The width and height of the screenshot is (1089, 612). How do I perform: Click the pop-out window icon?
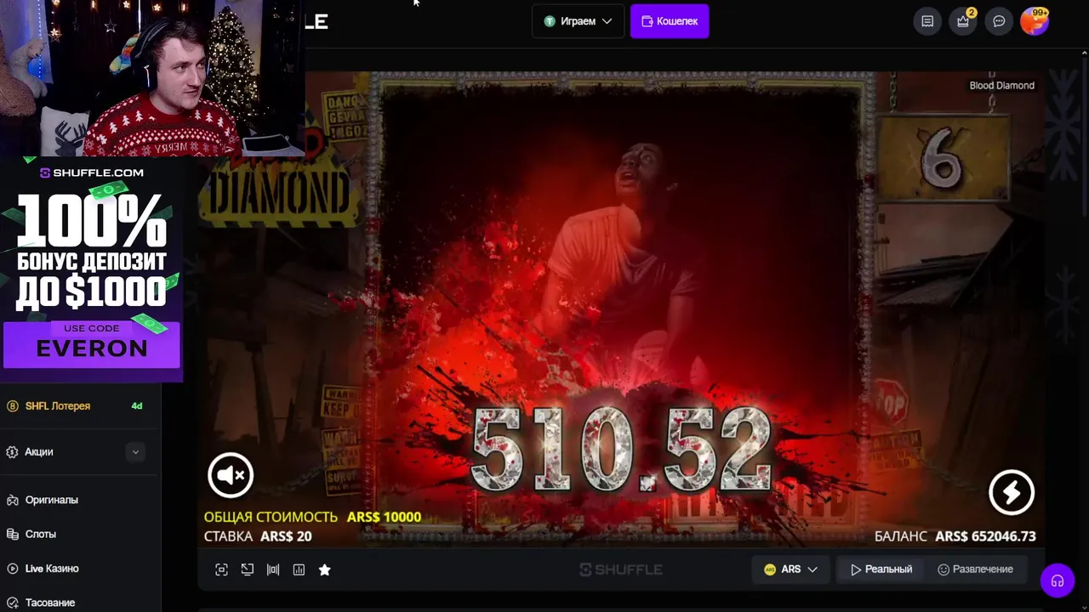tap(248, 569)
